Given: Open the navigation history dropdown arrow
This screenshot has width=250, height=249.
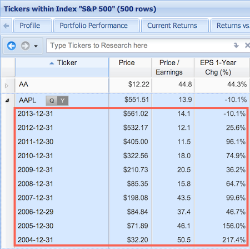Looking at the screenshot, I should pyautogui.click(x=36, y=46).
